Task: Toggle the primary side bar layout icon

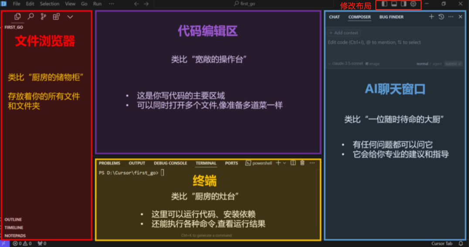Action: 384,4
